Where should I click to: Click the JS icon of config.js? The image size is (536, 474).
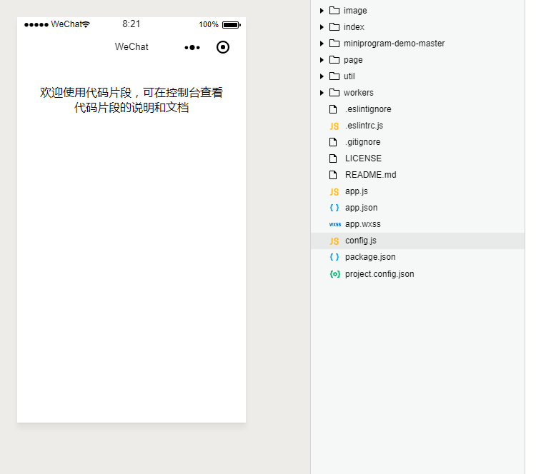click(x=334, y=241)
